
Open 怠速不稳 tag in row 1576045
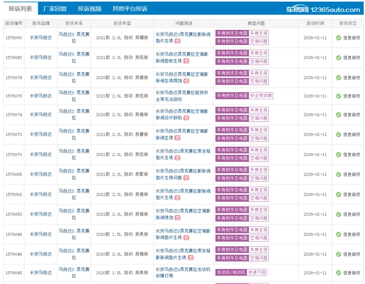coord(257,272)
